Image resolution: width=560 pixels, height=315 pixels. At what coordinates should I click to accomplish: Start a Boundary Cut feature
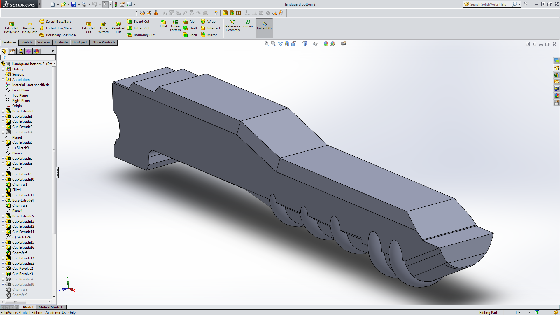[141, 35]
